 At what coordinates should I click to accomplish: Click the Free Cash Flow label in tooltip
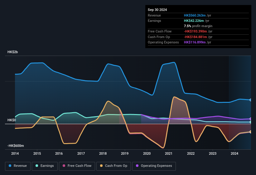(x=160, y=31)
